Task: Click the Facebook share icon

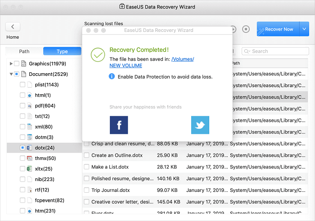Action: [x=119, y=125]
